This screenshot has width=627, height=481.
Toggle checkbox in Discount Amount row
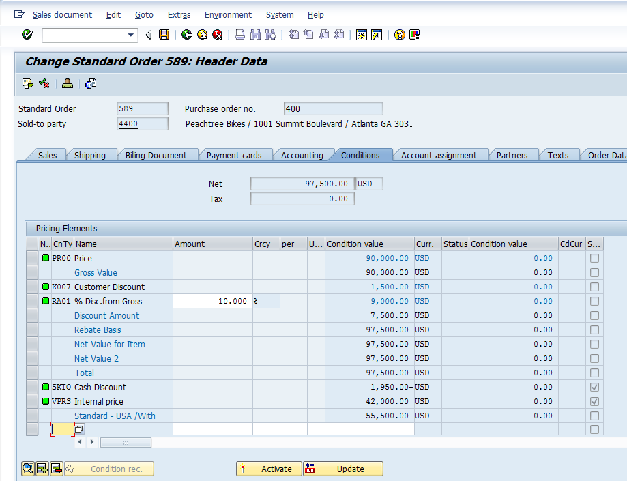595,316
